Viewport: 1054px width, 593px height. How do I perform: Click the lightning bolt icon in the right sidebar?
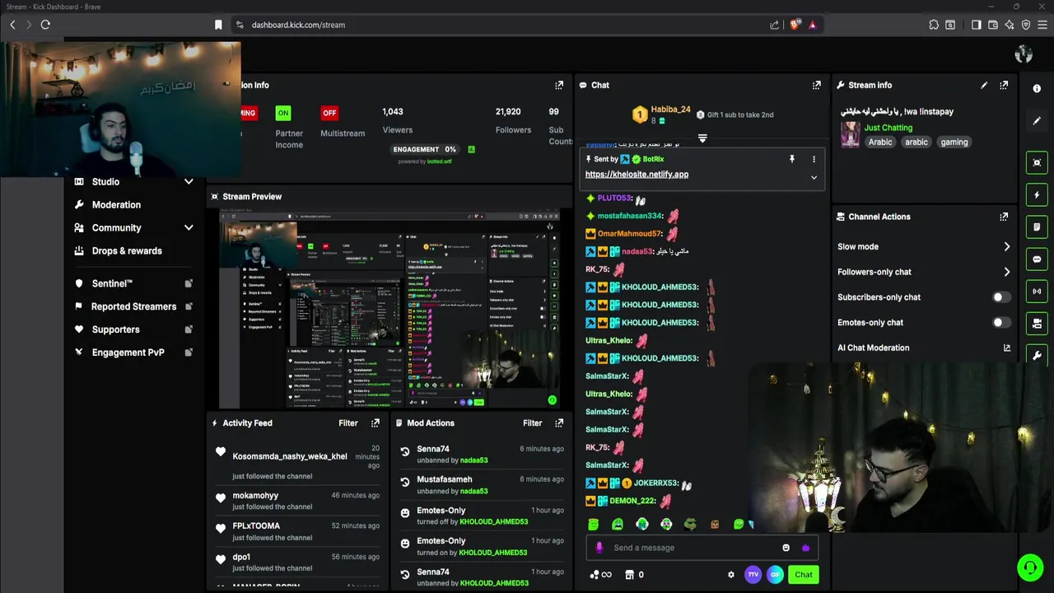click(1037, 194)
